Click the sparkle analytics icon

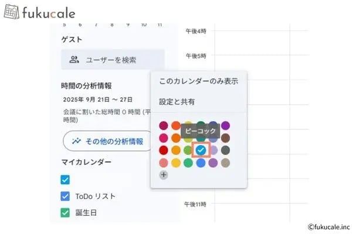coord(76,141)
